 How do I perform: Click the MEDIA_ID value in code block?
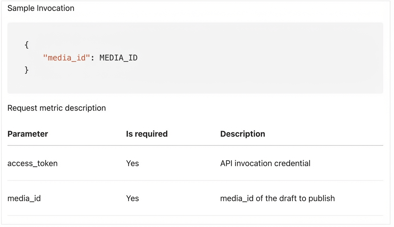tap(118, 58)
